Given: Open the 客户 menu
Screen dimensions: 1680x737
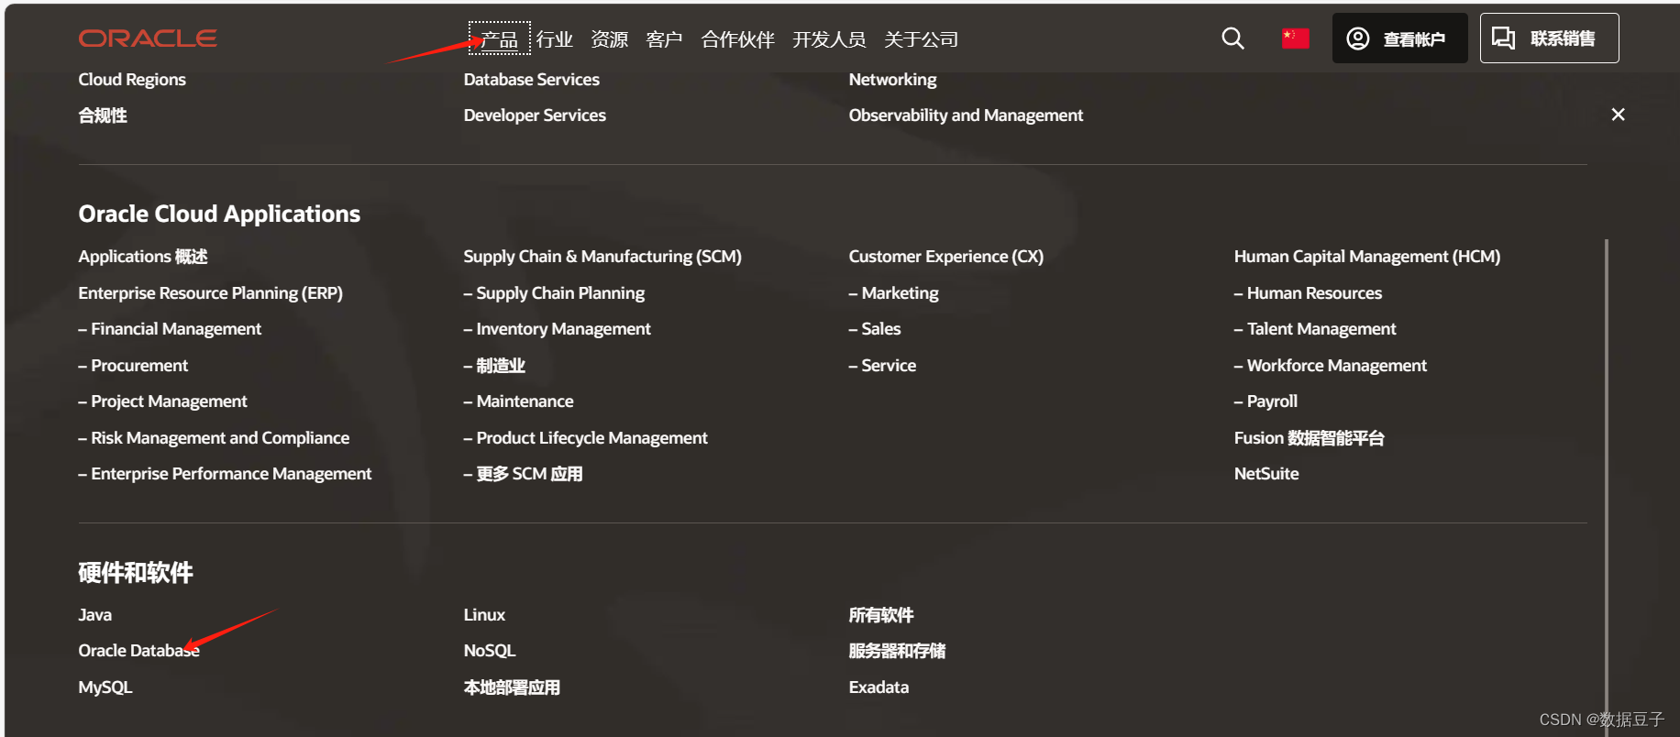Looking at the screenshot, I should 665,39.
